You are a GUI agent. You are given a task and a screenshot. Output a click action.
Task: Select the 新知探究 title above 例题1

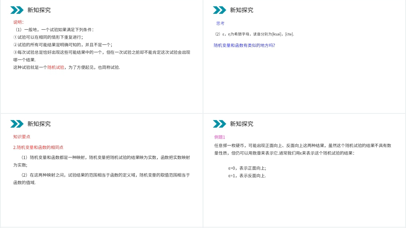(x=241, y=124)
